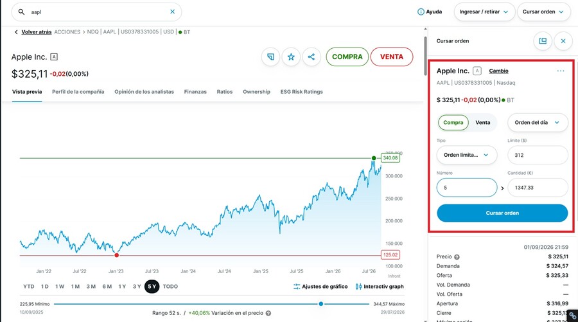The width and height of the screenshot is (578, 322).
Task: Add Apple to favorites star
Action: pos(291,57)
